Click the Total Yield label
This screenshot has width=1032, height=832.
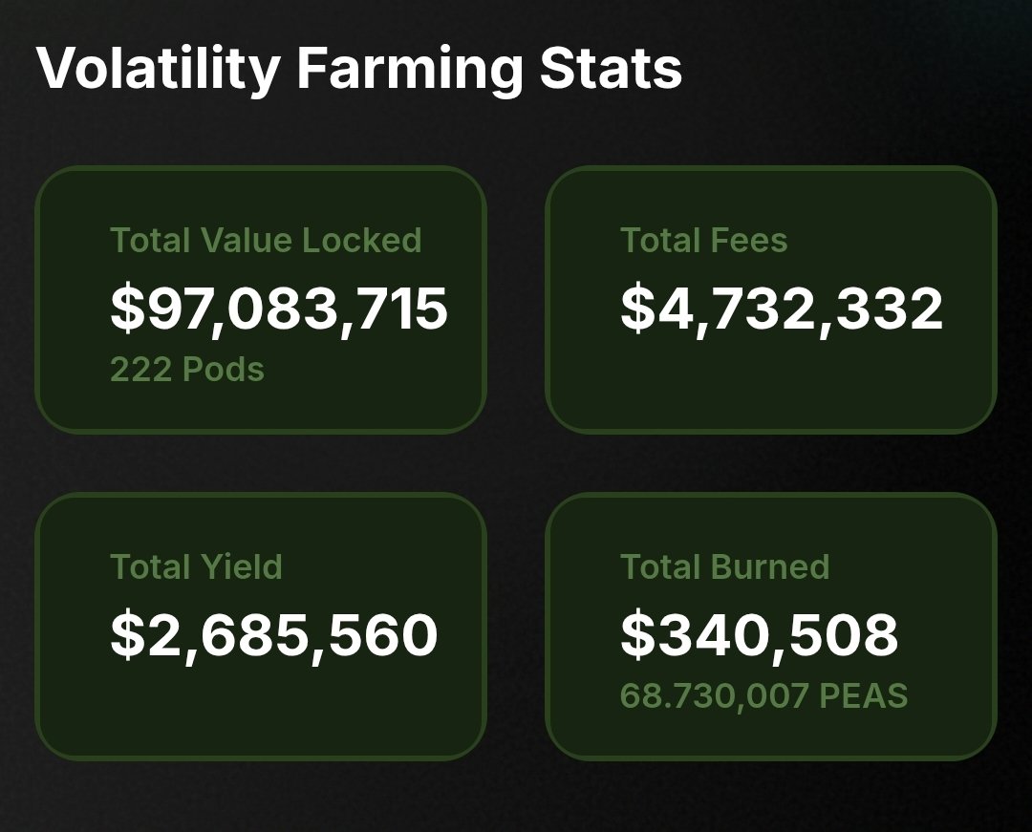click(196, 567)
